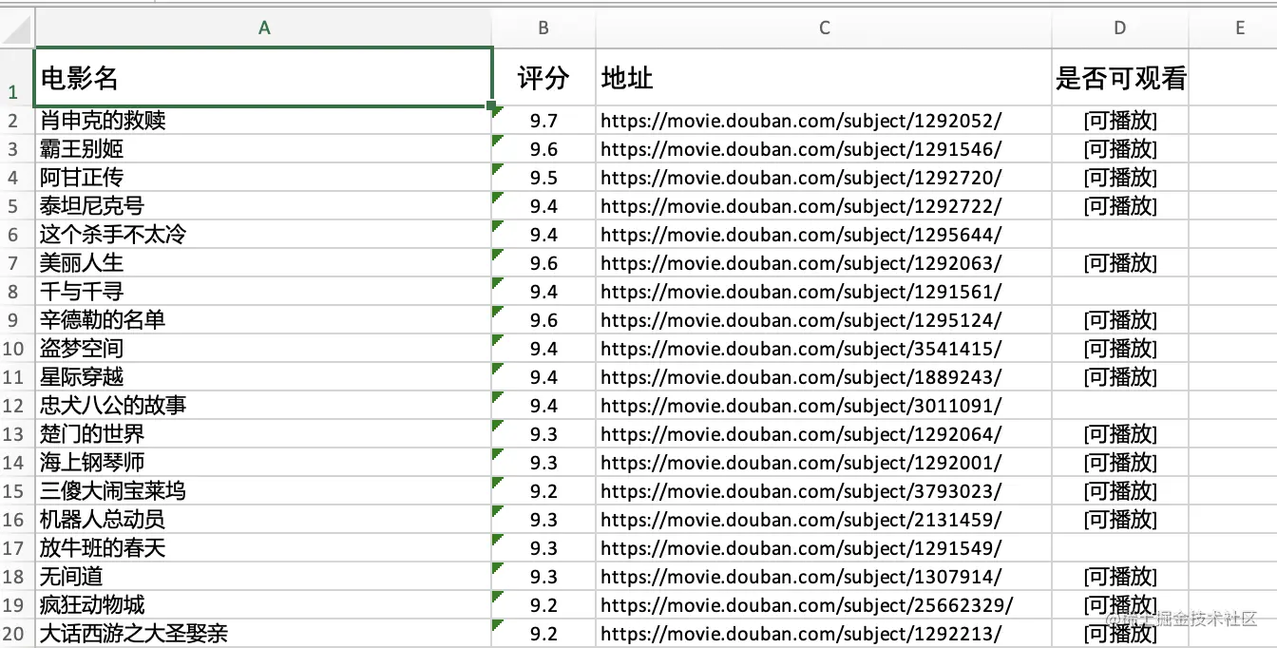Screen dimensions: 1277x648
Task: Open the URL for 泰坦尼克号
Action: 801,206
